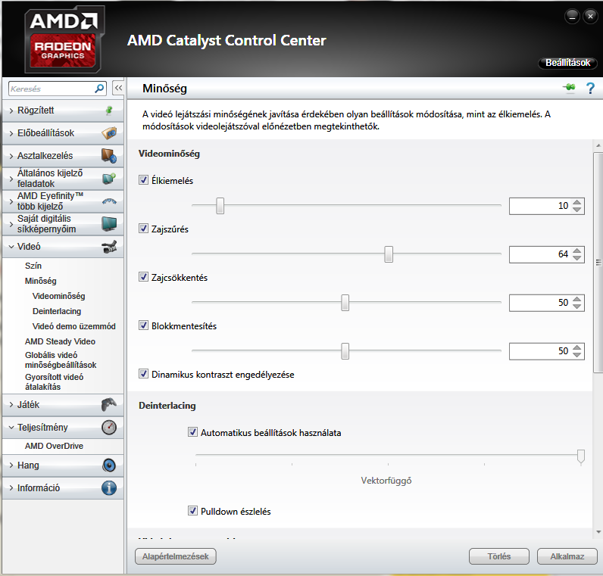The width and height of the screenshot is (603, 576).
Task: Click the Törlés button
Action: (499, 556)
